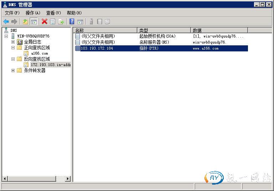Screen dimensions: 274x191
Task: Collapse the 反向查找区域 node
Action: click(x=13, y=59)
